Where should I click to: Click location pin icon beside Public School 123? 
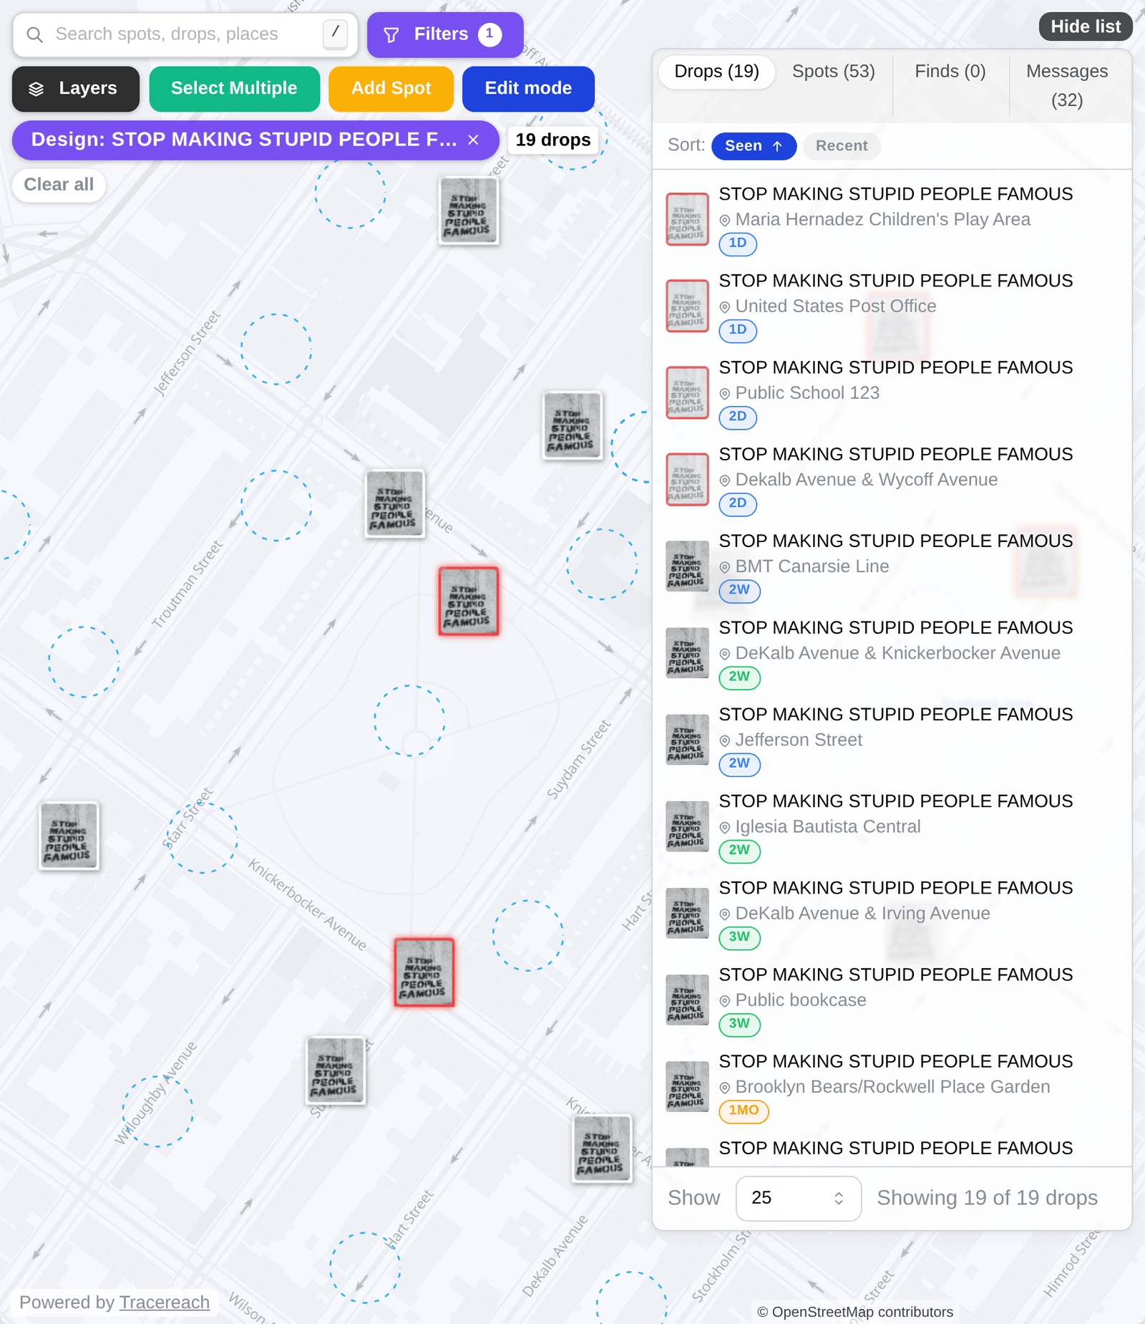click(725, 394)
